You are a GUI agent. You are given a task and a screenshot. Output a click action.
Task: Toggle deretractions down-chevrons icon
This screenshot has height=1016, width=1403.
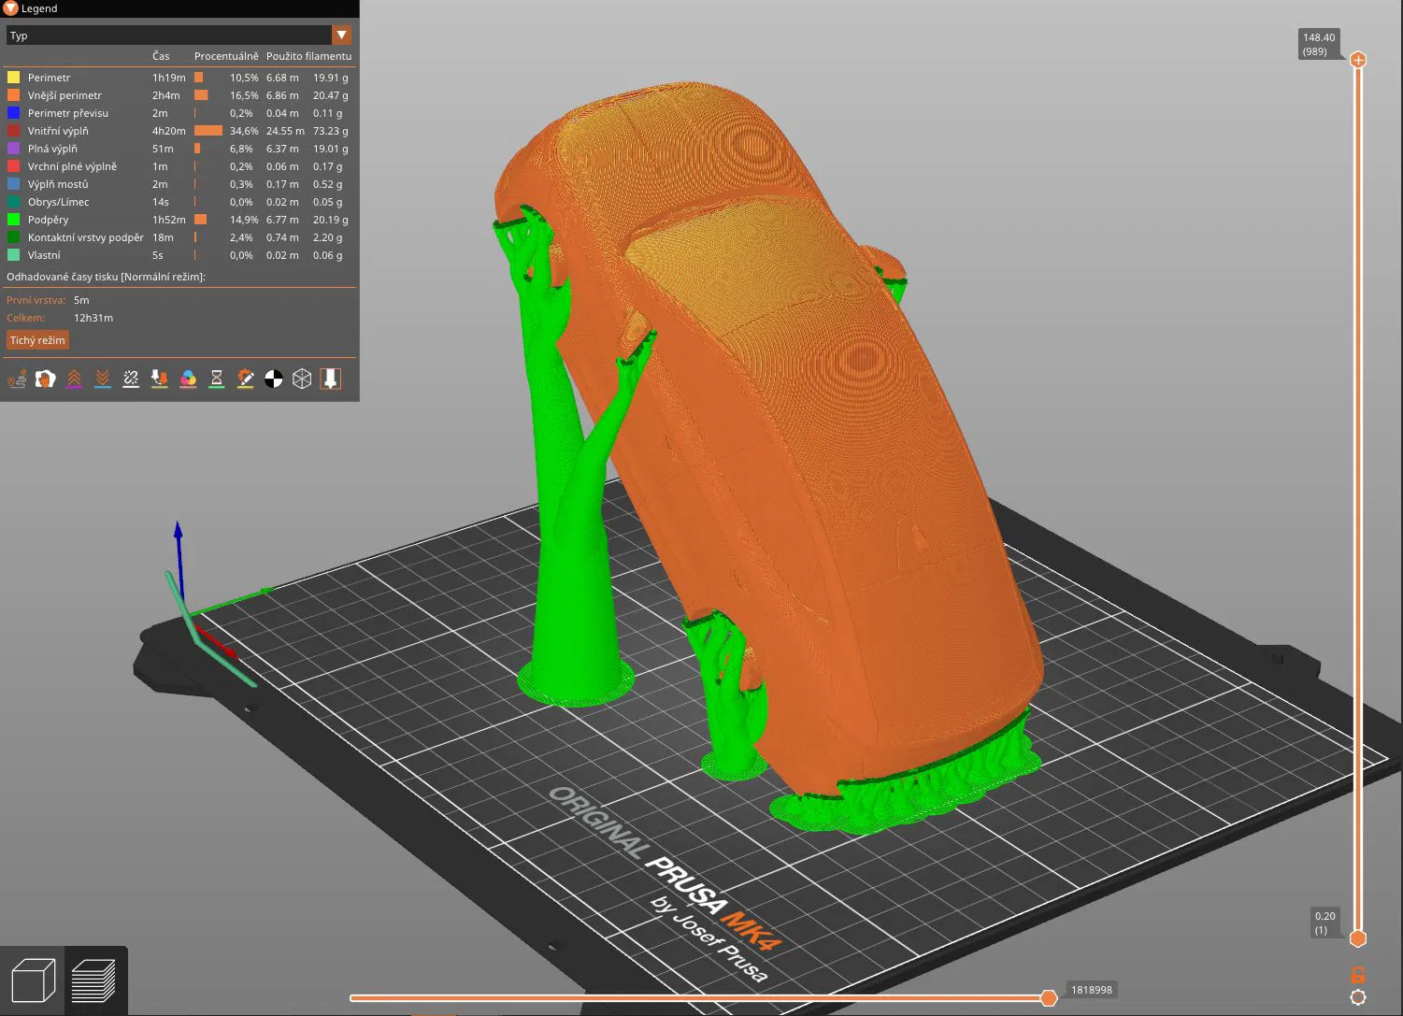click(x=103, y=379)
